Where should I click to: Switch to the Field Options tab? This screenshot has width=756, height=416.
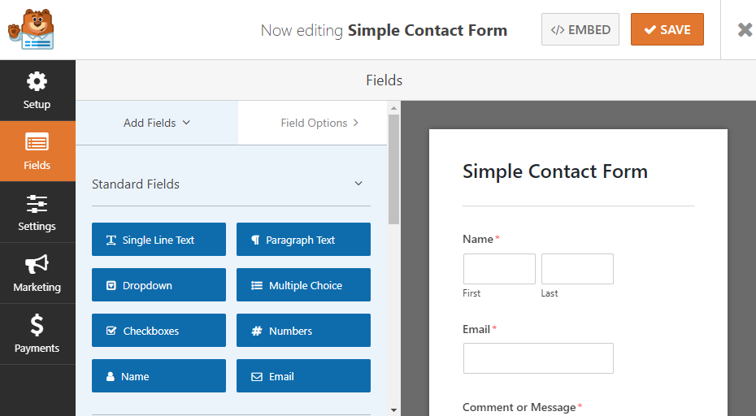coord(312,123)
